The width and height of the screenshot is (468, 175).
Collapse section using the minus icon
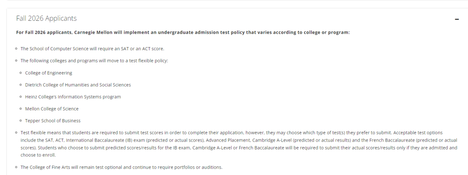[457, 19]
